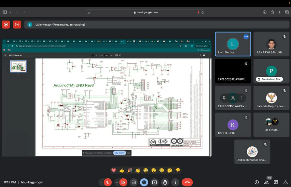Select the KSHITIJ JHA participant tile
This screenshot has width=291, height=187.
pyautogui.click(x=233, y=125)
